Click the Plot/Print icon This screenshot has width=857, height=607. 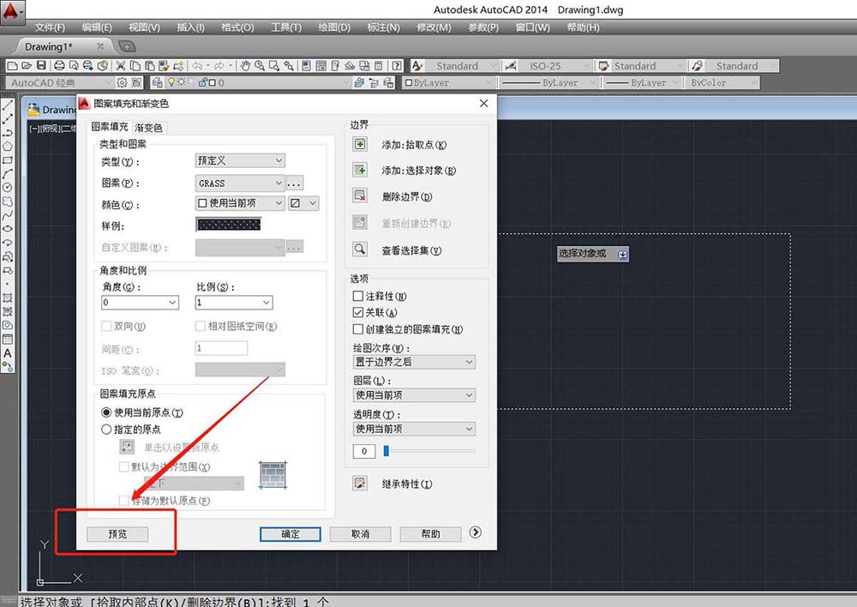59,66
